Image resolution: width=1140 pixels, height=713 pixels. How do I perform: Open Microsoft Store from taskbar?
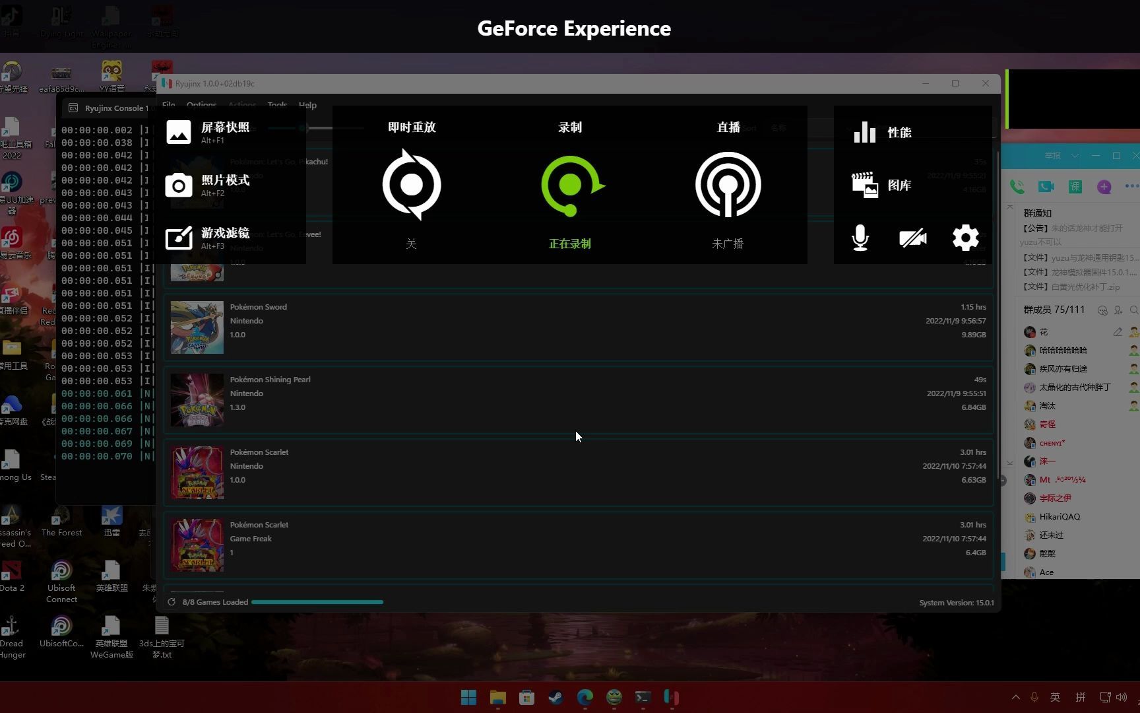point(527,697)
